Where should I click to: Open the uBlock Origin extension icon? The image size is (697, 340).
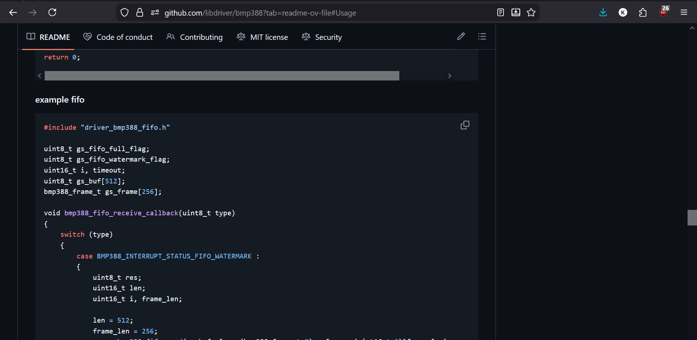tap(663, 13)
